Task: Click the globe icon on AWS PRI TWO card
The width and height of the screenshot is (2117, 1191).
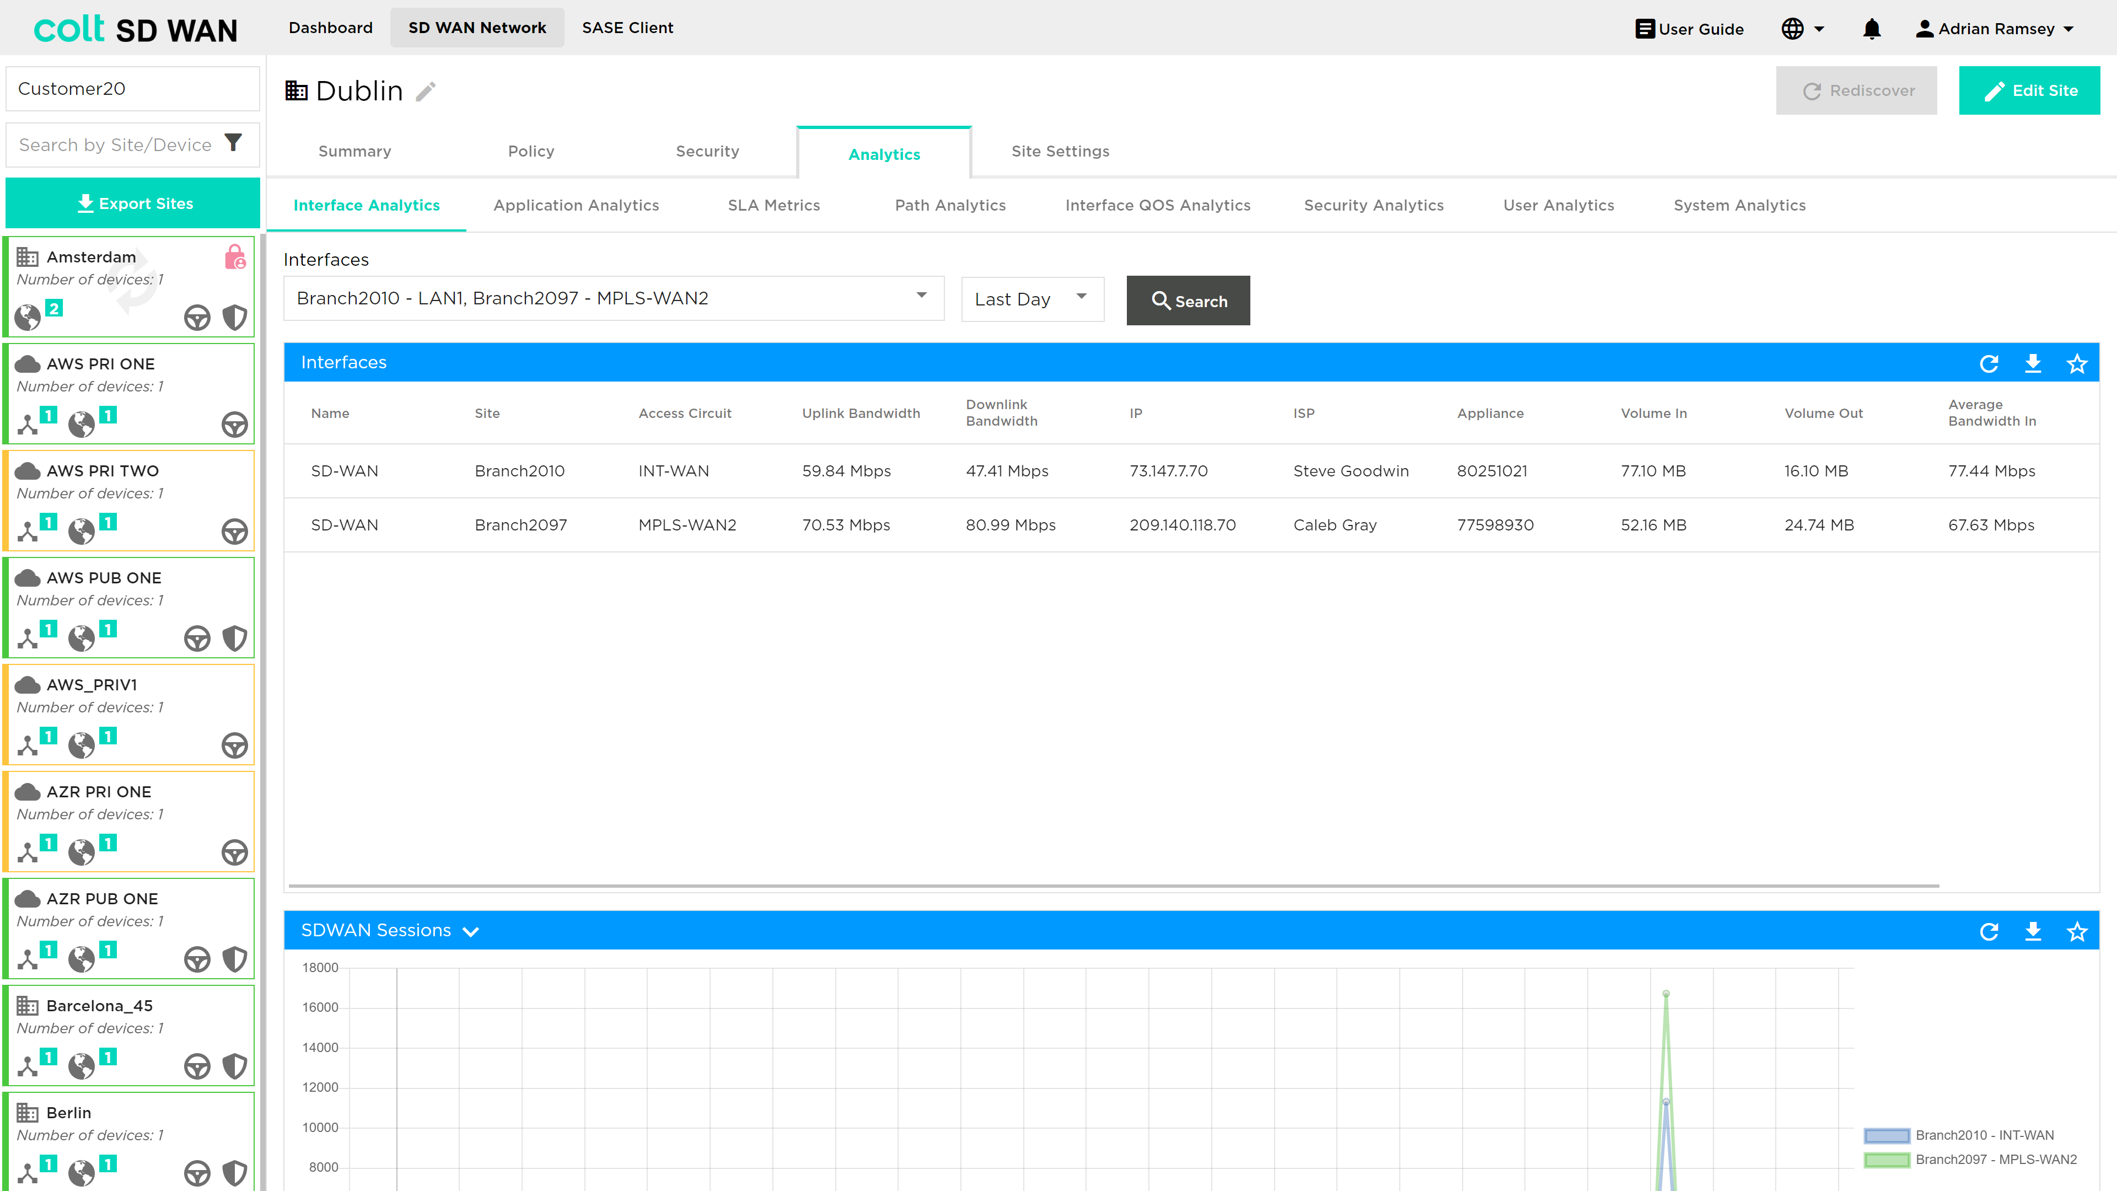Action: tap(80, 531)
